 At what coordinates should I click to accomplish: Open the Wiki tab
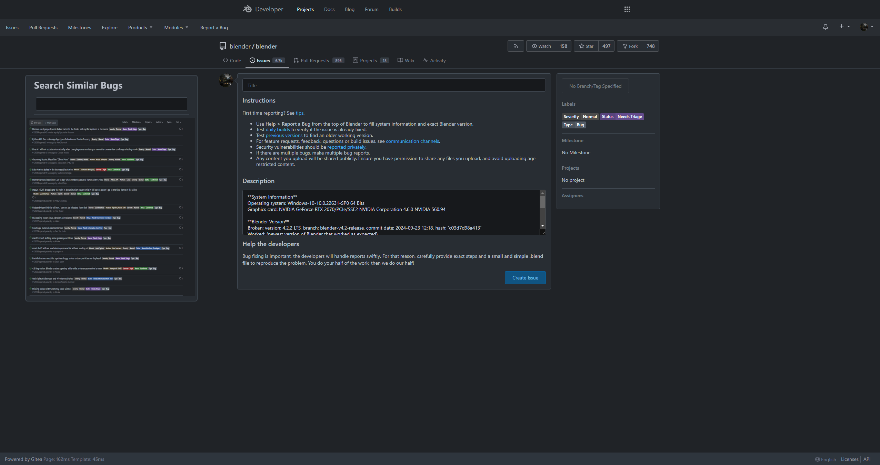tap(406, 61)
